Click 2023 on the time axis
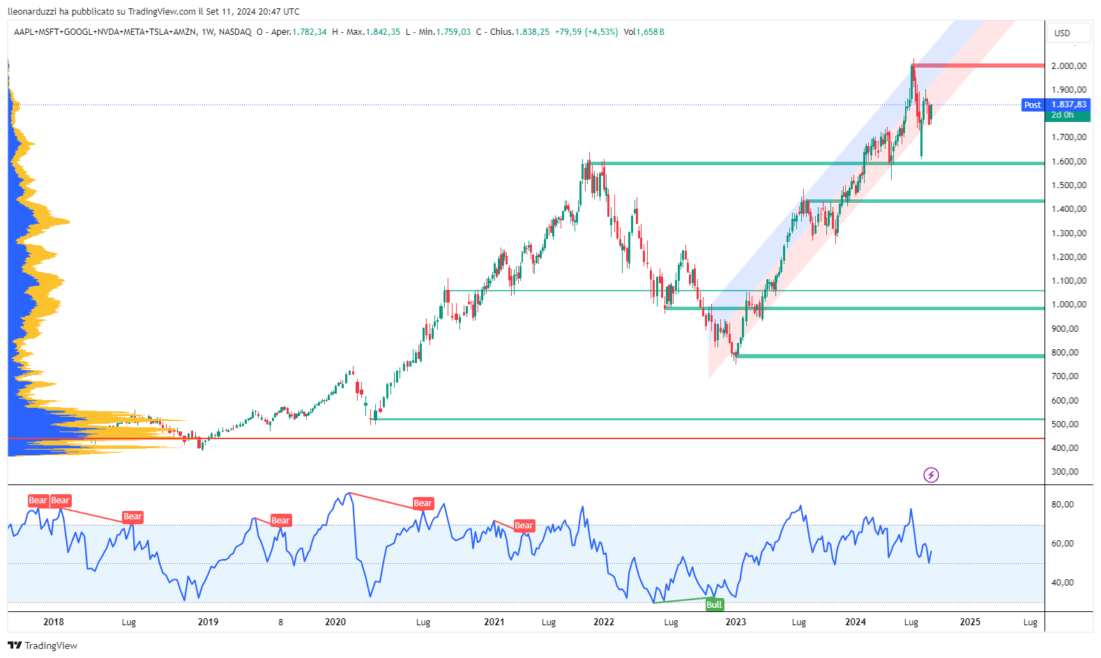The width and height of the screenshot is (1101, 658). pyautogui.click(x=736, y=622)
